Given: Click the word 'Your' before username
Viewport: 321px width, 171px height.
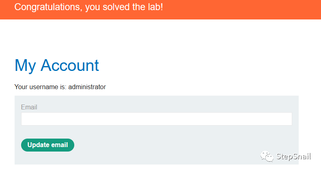Looking at the screenshot, I should click(x=21, y=87).
